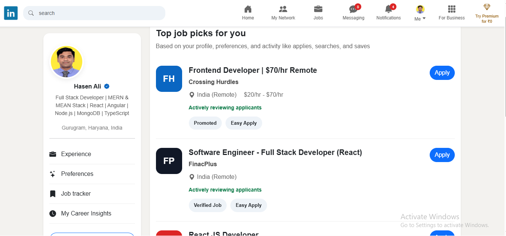Screen dimensions: 506x236
Task: Open the Notifications bell icon
Action: 388,9
